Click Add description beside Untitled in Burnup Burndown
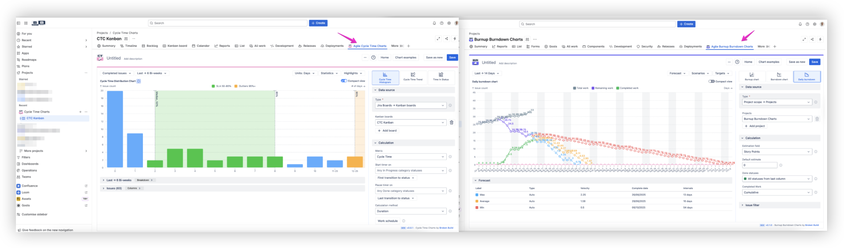844x248 pixels. click(x=508, y=63)
